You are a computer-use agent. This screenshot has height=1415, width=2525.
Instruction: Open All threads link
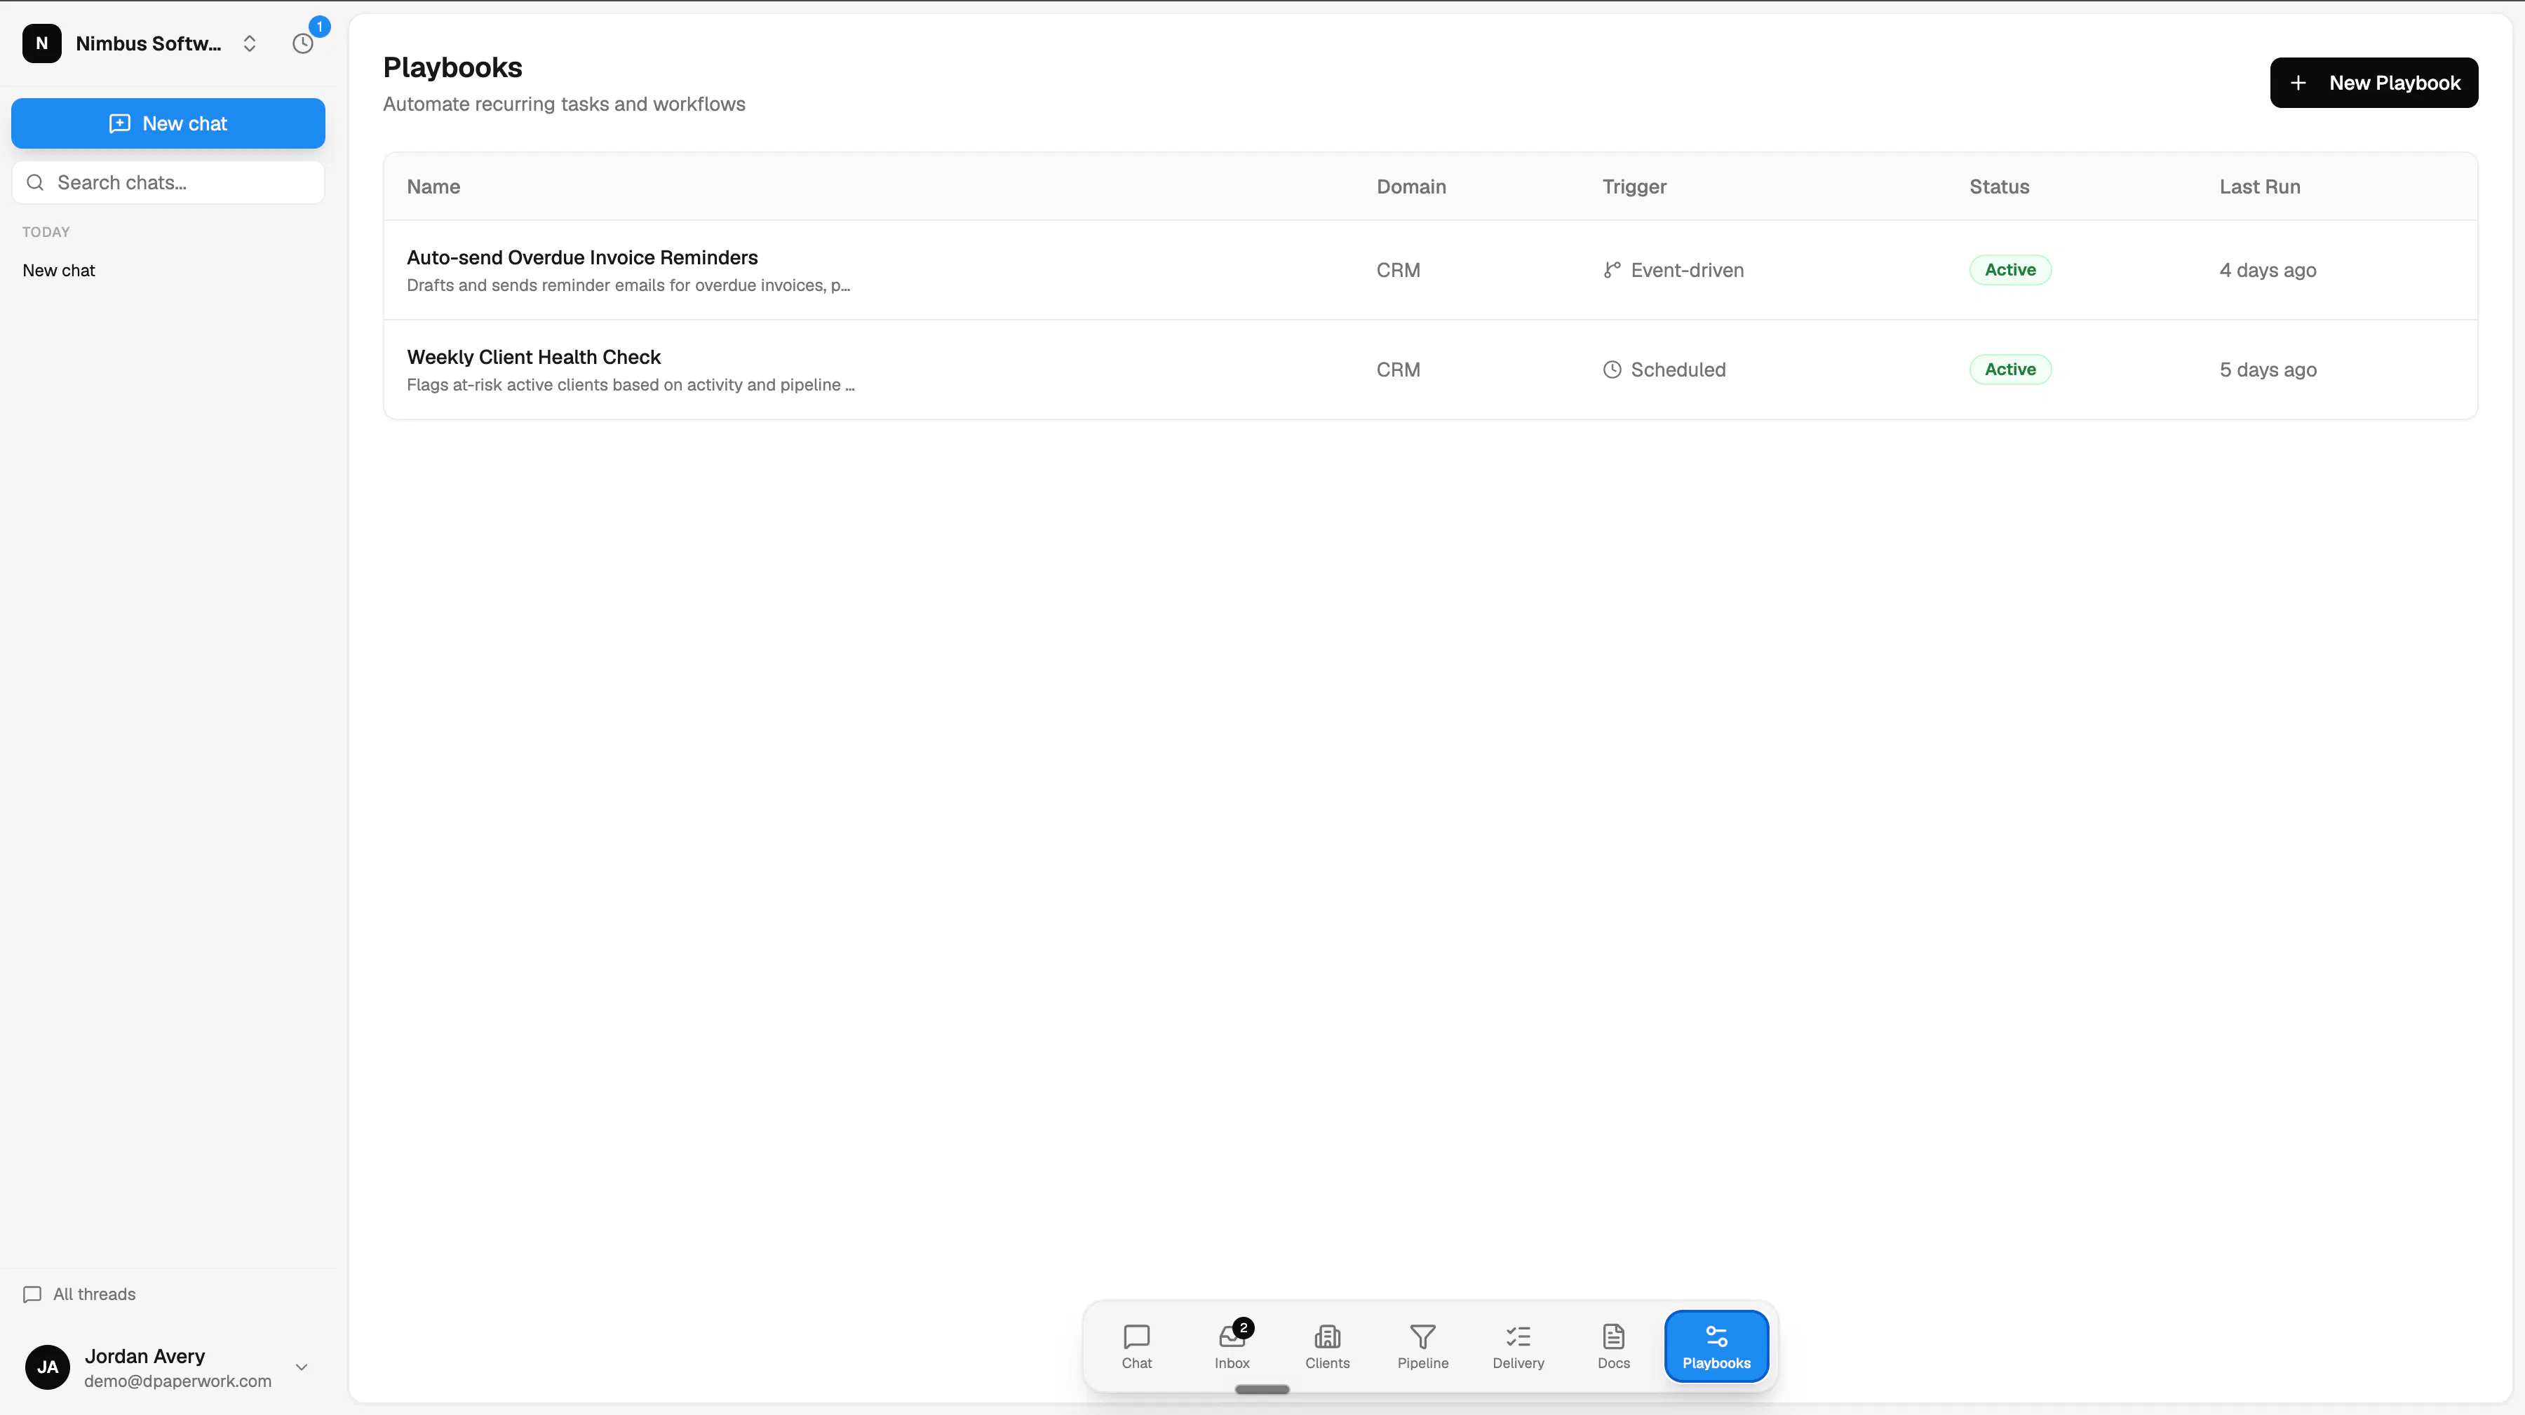pyautogui.click(x=94, y=1294)
